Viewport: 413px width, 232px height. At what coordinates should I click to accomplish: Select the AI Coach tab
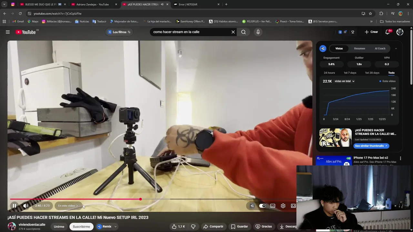click(x=380, y=48)
